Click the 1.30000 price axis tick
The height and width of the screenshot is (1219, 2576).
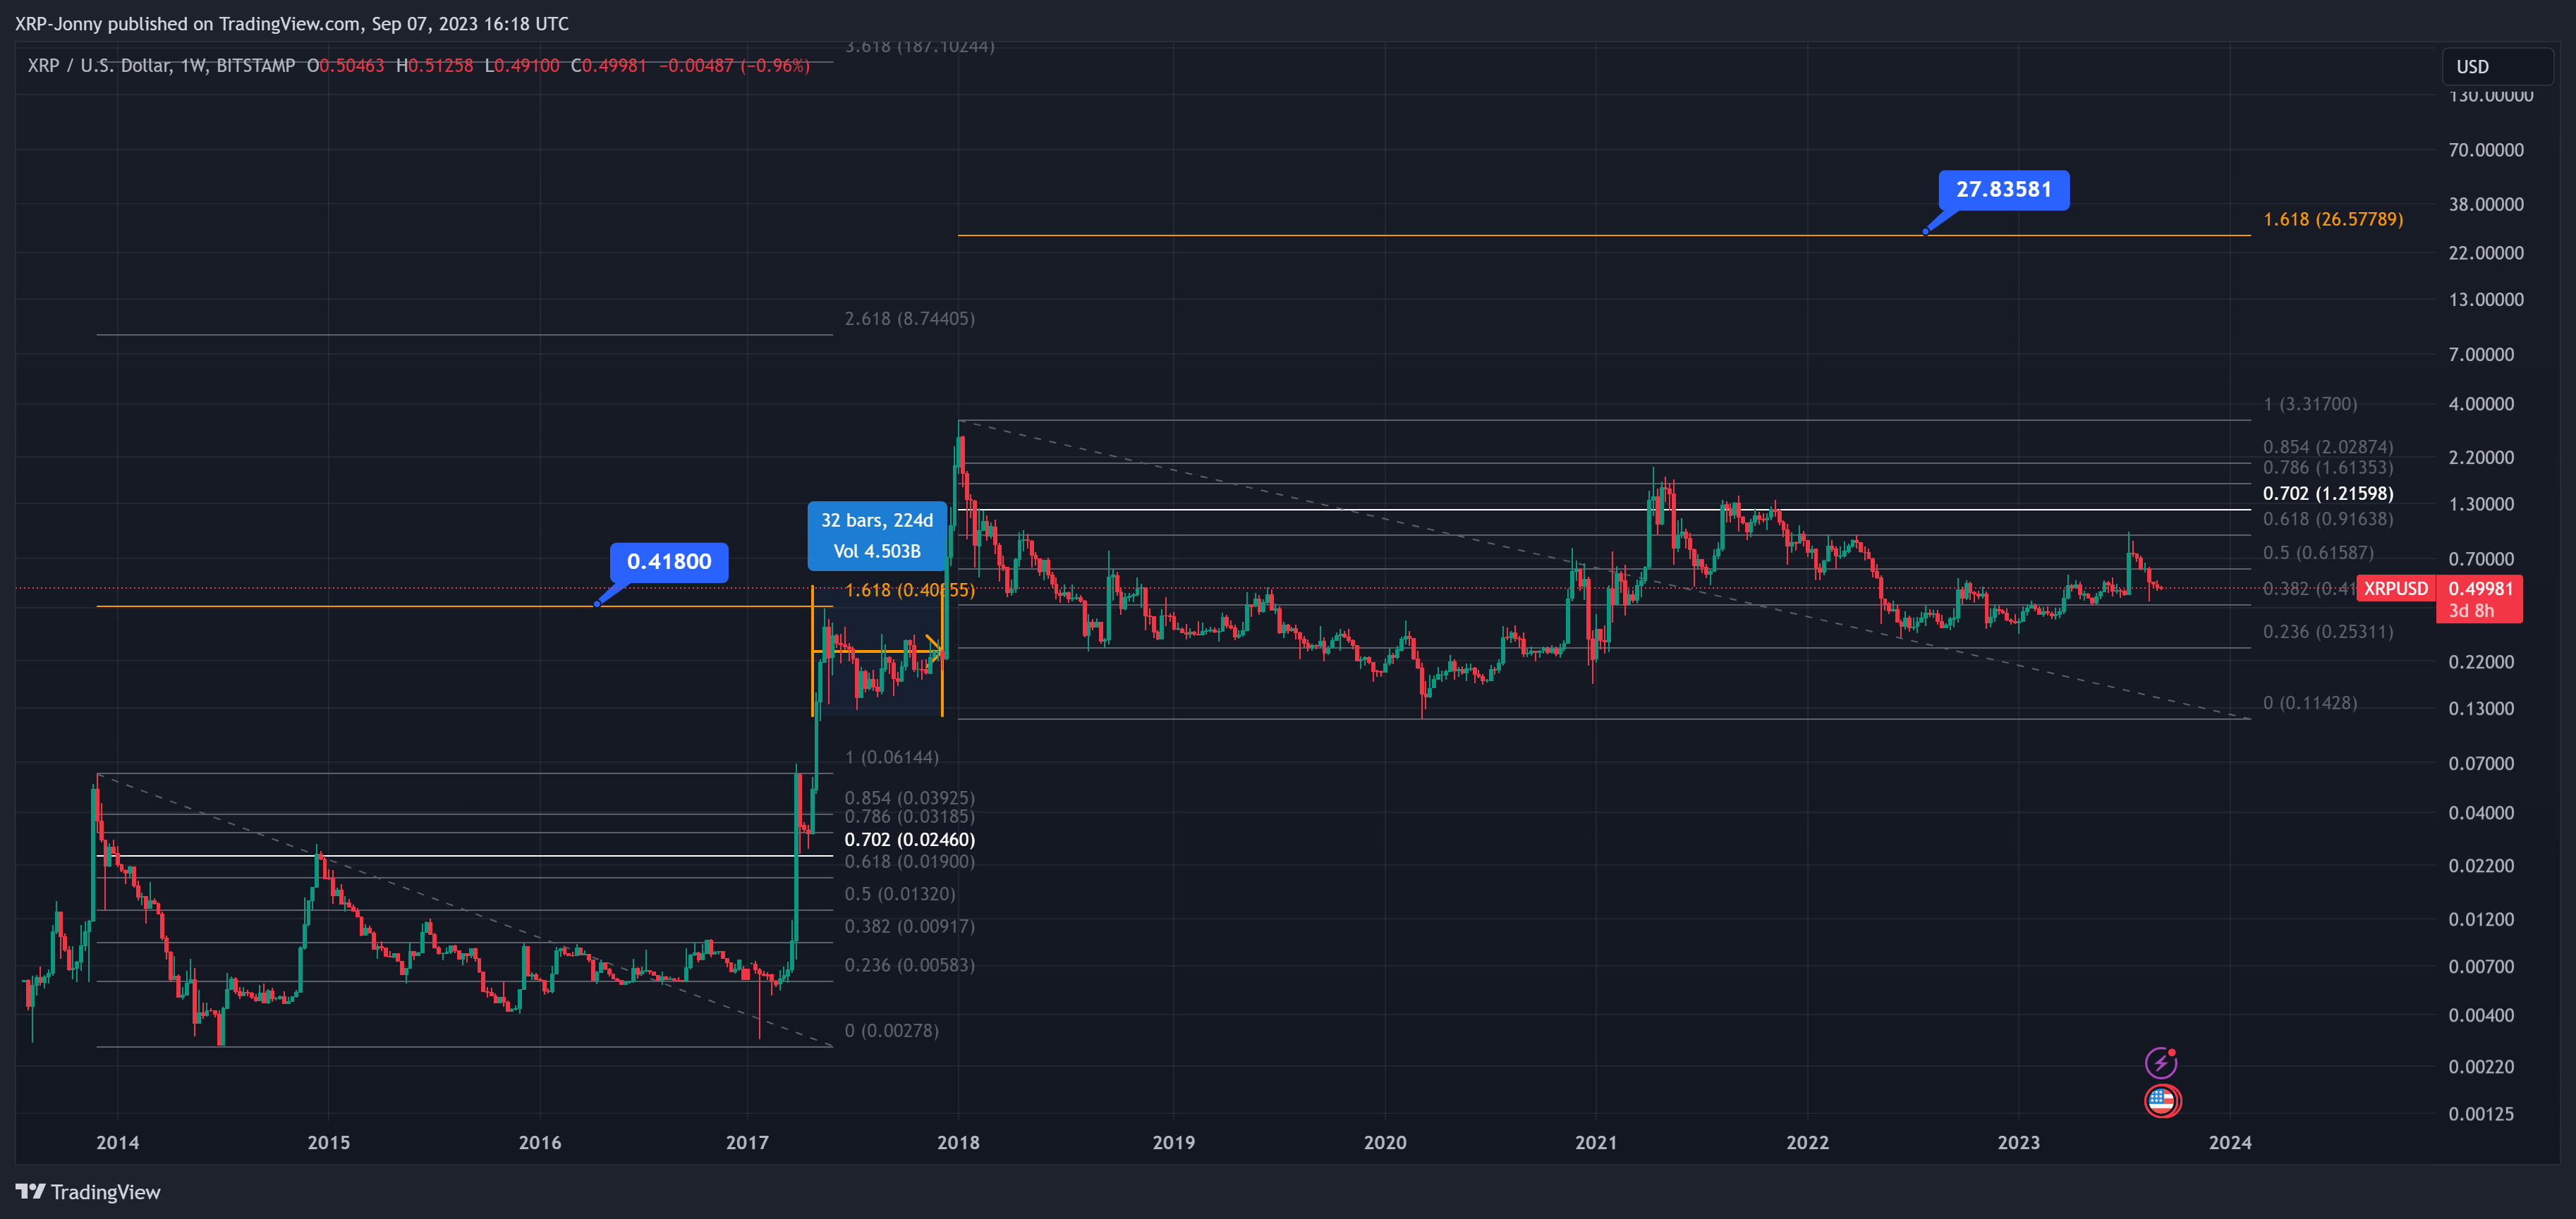[2481, 503]
